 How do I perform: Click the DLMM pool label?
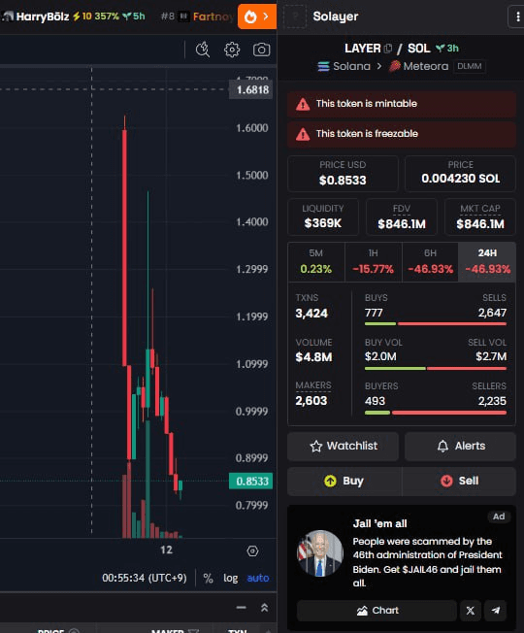[469, 66]
